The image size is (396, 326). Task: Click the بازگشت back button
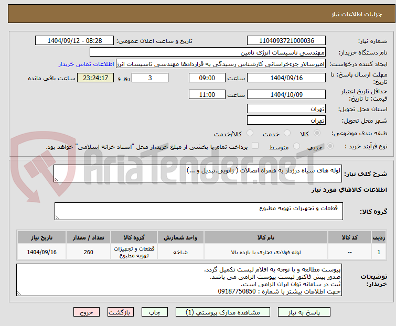point(120,312)
